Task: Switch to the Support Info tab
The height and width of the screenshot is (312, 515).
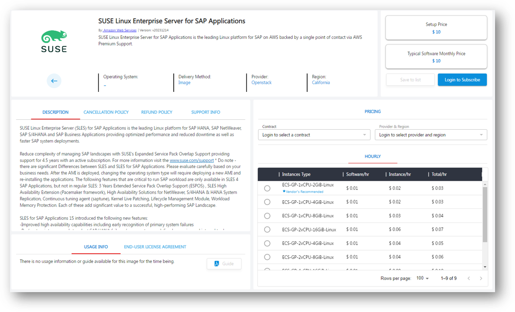Action: tap(206, 112)
